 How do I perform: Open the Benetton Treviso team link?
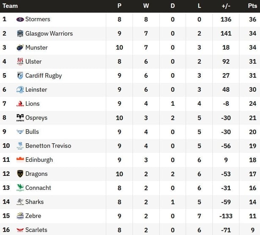pos(48,146)
